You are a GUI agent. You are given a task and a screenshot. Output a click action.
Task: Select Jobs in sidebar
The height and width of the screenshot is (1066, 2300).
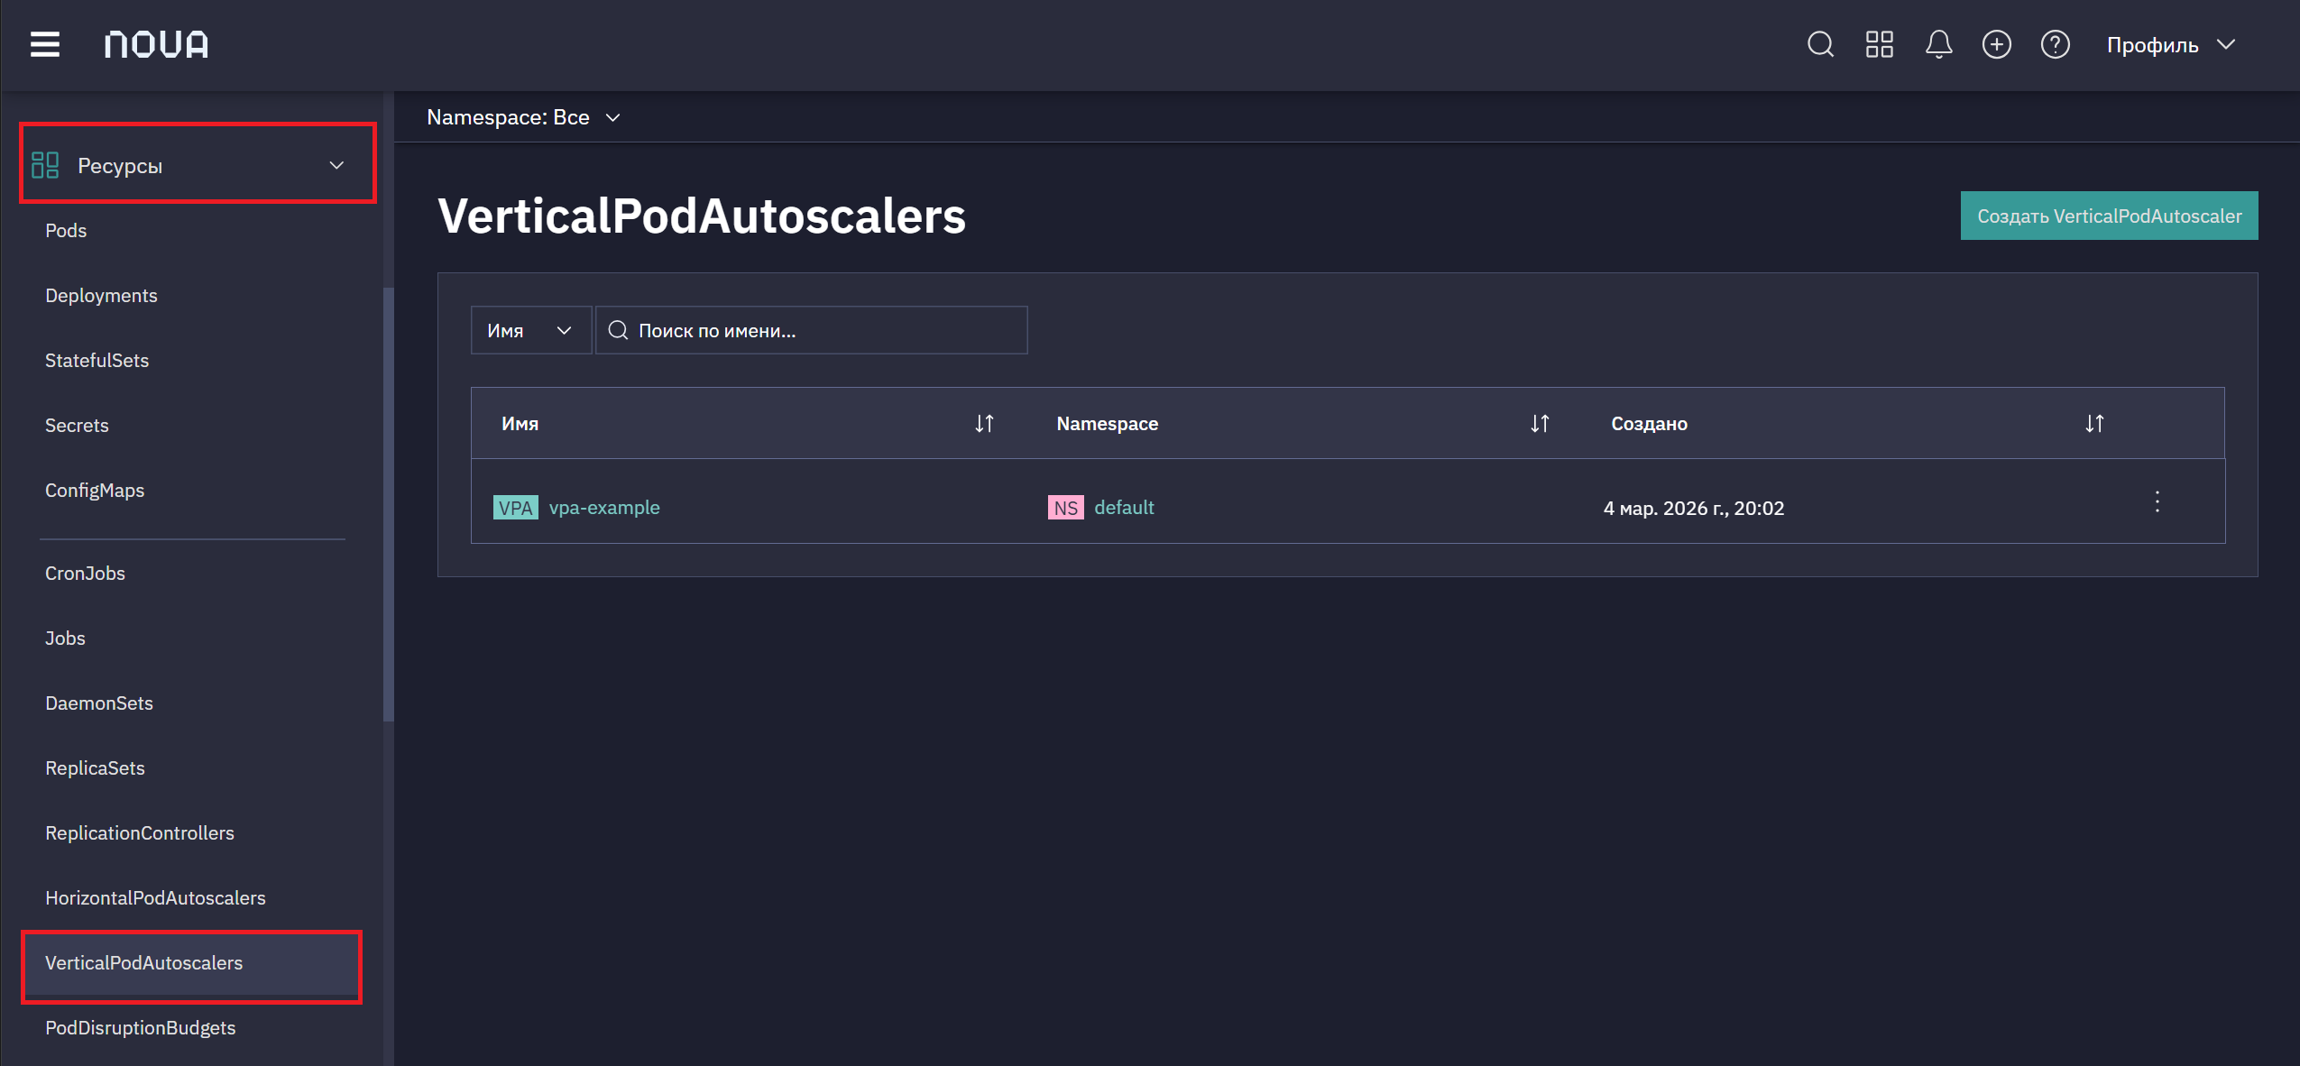point(65,639)
